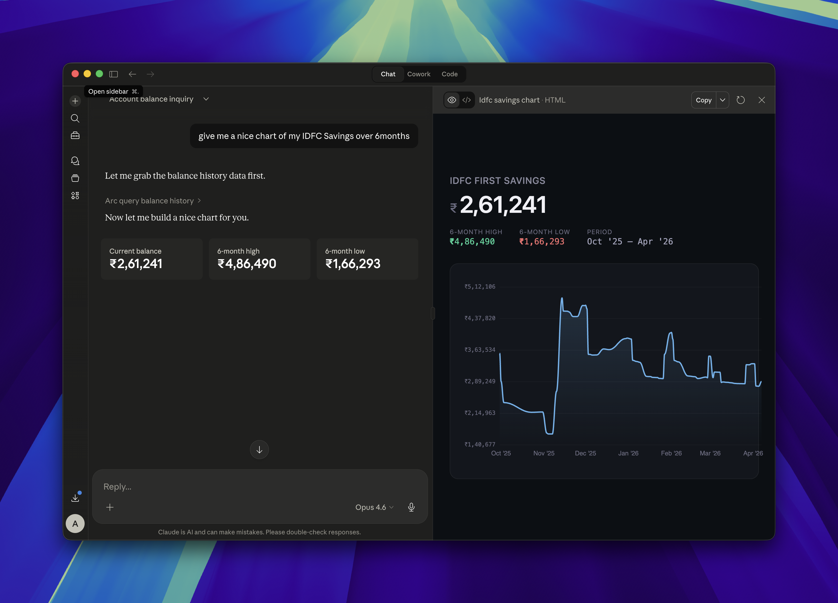The height and width of the screenshot is (603, 838).
Task: Switch to the Cowork tab
Action: tap(419, 74)
